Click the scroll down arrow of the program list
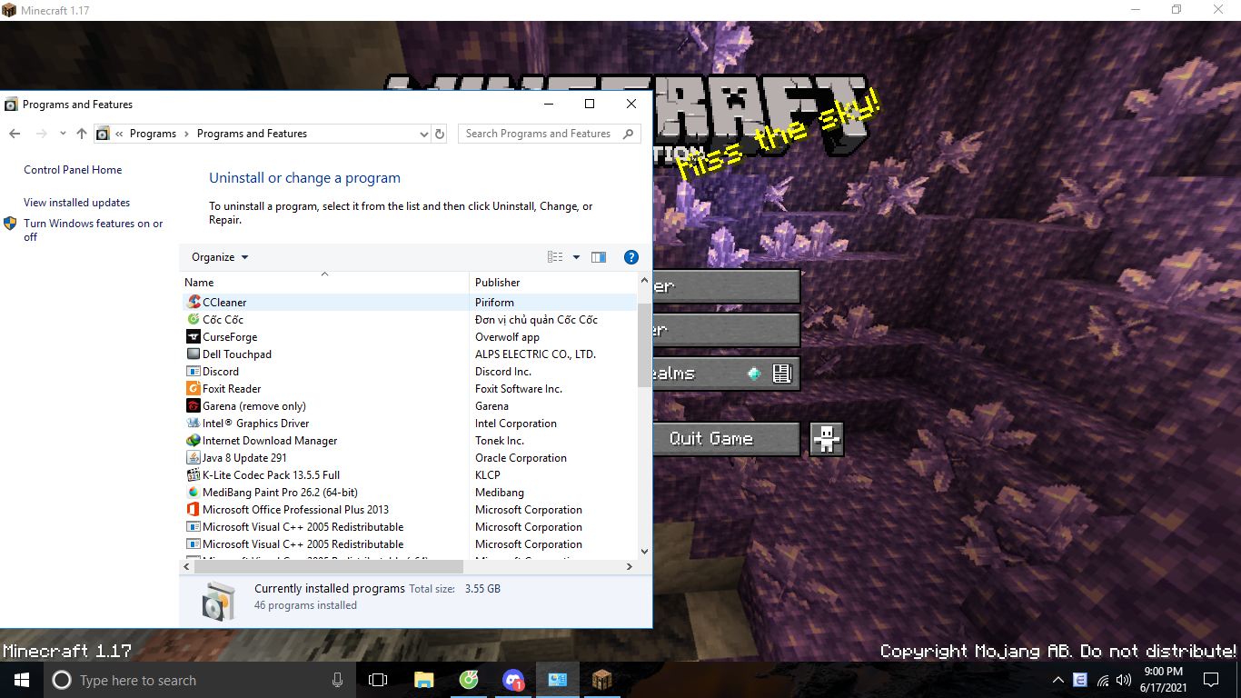Image resolution: width=1241 pixels, height=698 pixels. tap(644, 551)
